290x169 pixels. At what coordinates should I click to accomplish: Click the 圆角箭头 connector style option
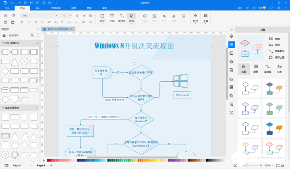[277, 51]
